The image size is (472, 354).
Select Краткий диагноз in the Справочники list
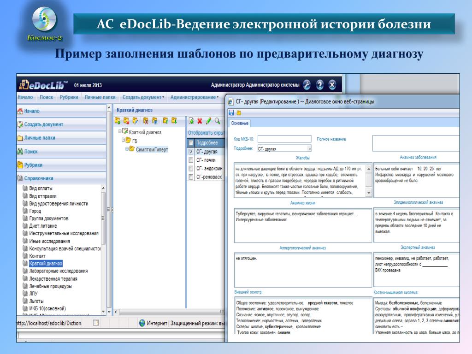[x=46, y=263]
